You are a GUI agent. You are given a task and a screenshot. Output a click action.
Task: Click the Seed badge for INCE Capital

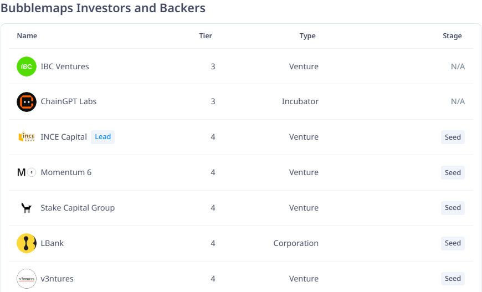pyautogui.click(x=453, y=137)
